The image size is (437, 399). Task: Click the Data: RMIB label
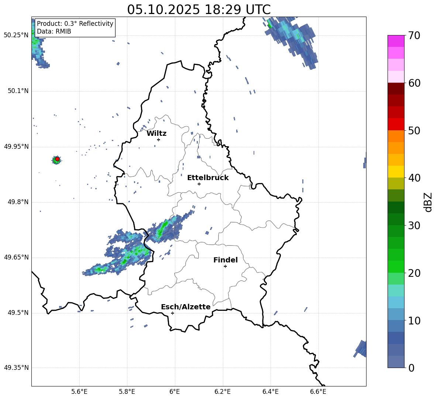54,31
